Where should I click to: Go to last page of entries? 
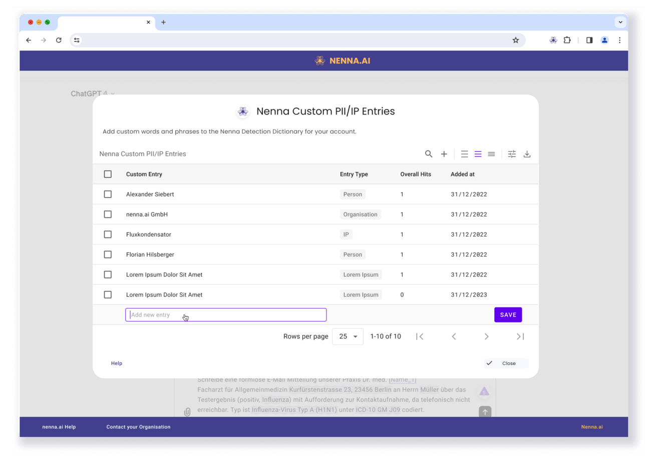coord(520,336)
